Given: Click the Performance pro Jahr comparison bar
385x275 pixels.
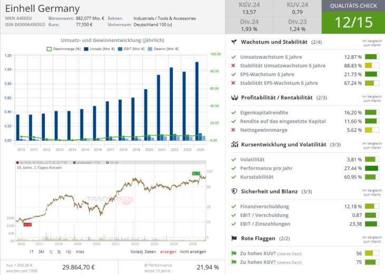Looking at the screenshot, I should 372,168.
